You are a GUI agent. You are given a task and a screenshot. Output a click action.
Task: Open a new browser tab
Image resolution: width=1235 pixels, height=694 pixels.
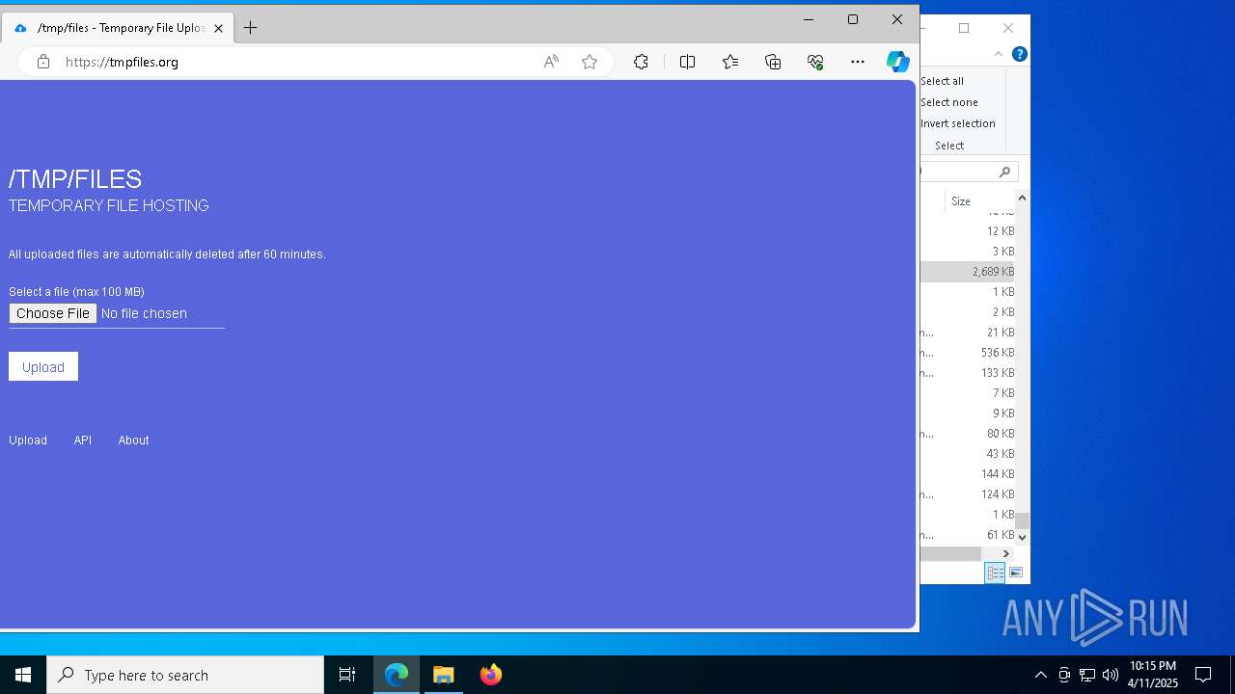(x=250, y=28)
